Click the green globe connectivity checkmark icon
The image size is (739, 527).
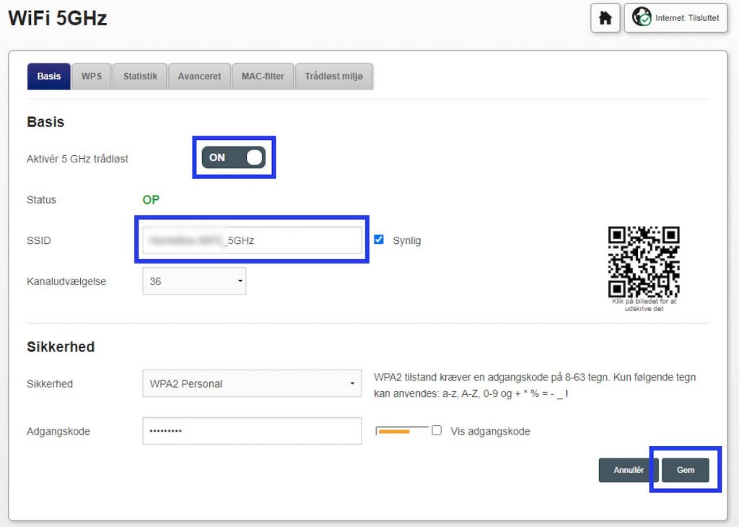click(x=641, y=17)
